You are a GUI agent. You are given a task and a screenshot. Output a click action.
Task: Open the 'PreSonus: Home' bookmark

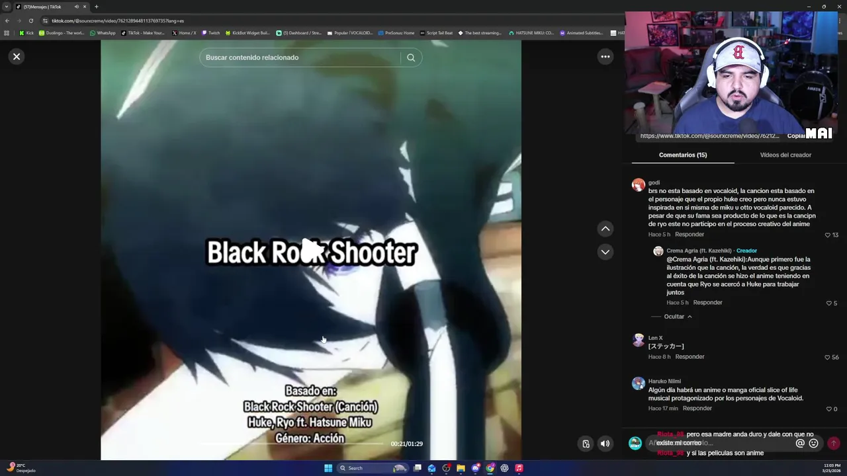click(x=396, y=33)
